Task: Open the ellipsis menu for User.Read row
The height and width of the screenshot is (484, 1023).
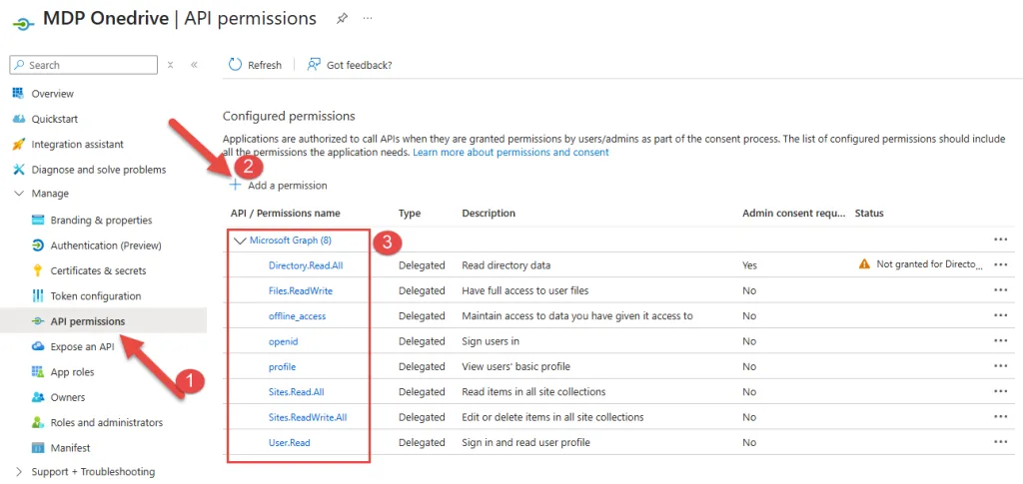Action: (1000, 442)
